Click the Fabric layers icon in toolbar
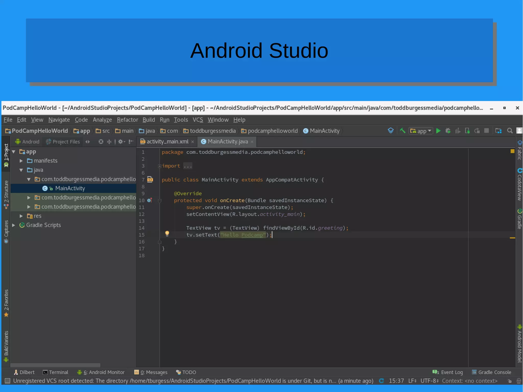 click(x=390, y=130)
